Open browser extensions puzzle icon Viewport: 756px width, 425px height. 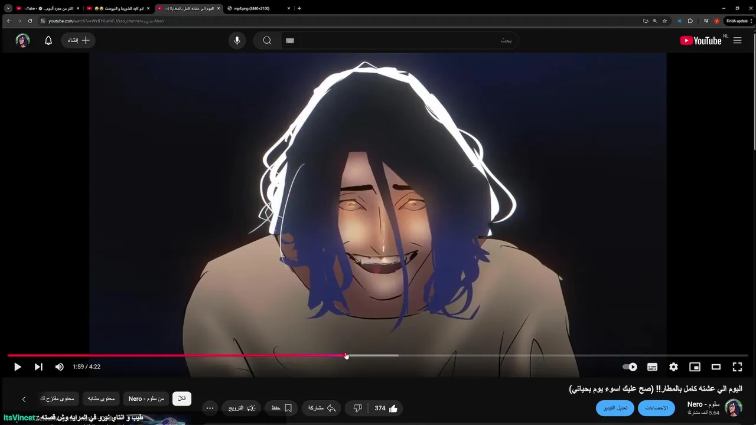690,21
